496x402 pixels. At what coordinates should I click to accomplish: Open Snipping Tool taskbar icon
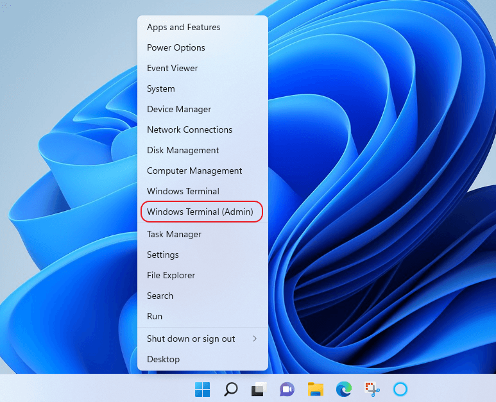click(372, 389)
